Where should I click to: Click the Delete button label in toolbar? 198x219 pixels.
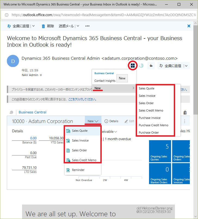(50, 26)
